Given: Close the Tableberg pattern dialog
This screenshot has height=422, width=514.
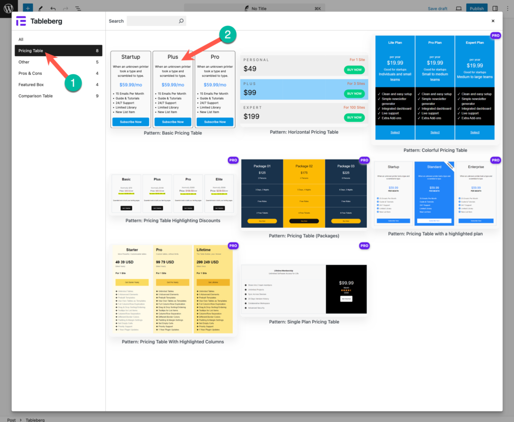Looking at the screenshot, I should coord(493,21).
